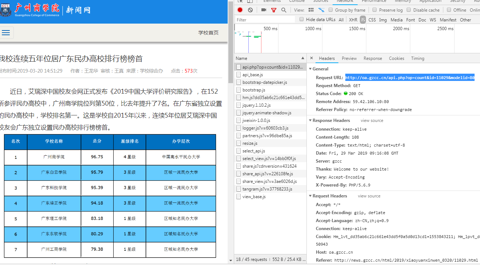This screenshot has height=266, width=480.
Task: Go to 学校首页 link
Action: coord(208,33)
